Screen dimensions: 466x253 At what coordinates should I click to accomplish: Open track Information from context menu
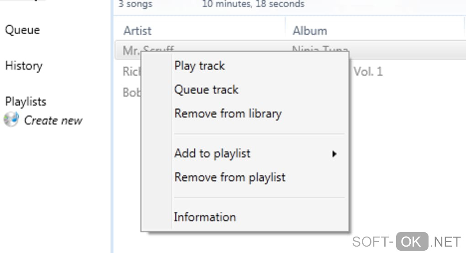tap(205, 217)
